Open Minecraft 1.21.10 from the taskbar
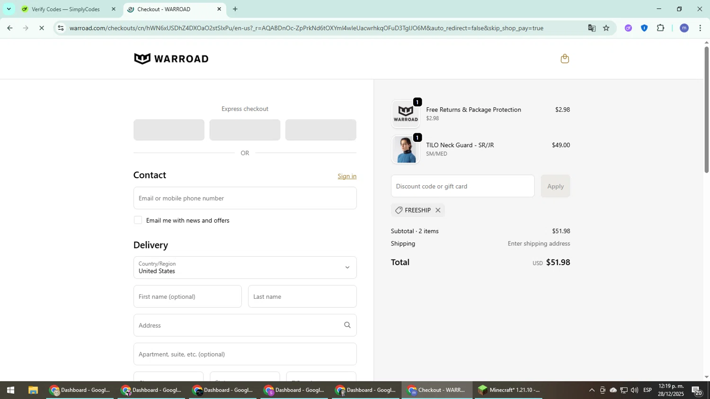Image resolution: width=710 pixels, height=399 pixels. (509, 390)
